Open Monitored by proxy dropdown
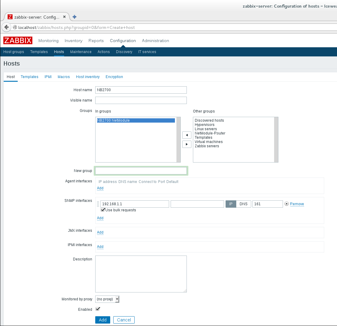 click(107, 299)
